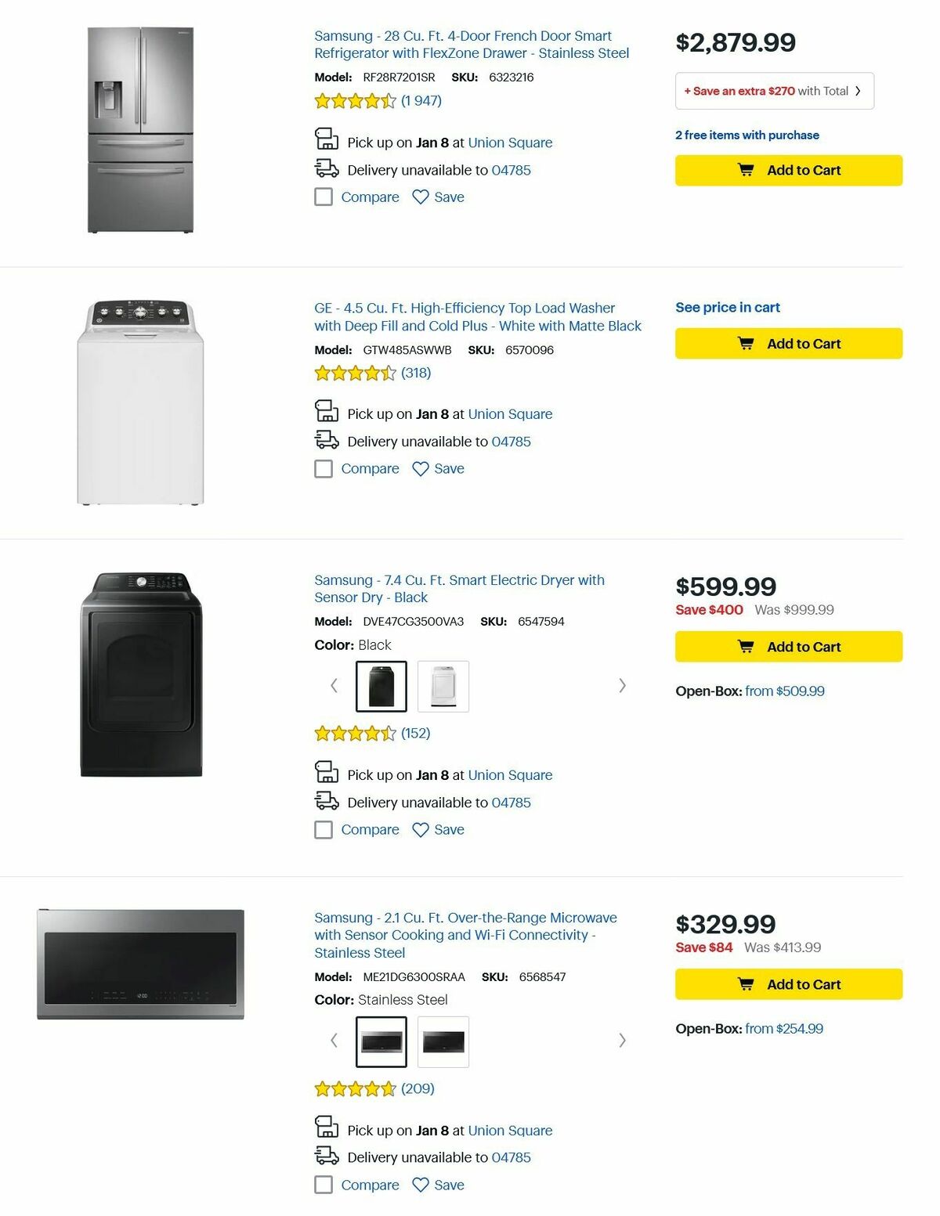View the Open-Box offer from $509.99 for the dryer
940x1216 pixels.
point(783,691)
